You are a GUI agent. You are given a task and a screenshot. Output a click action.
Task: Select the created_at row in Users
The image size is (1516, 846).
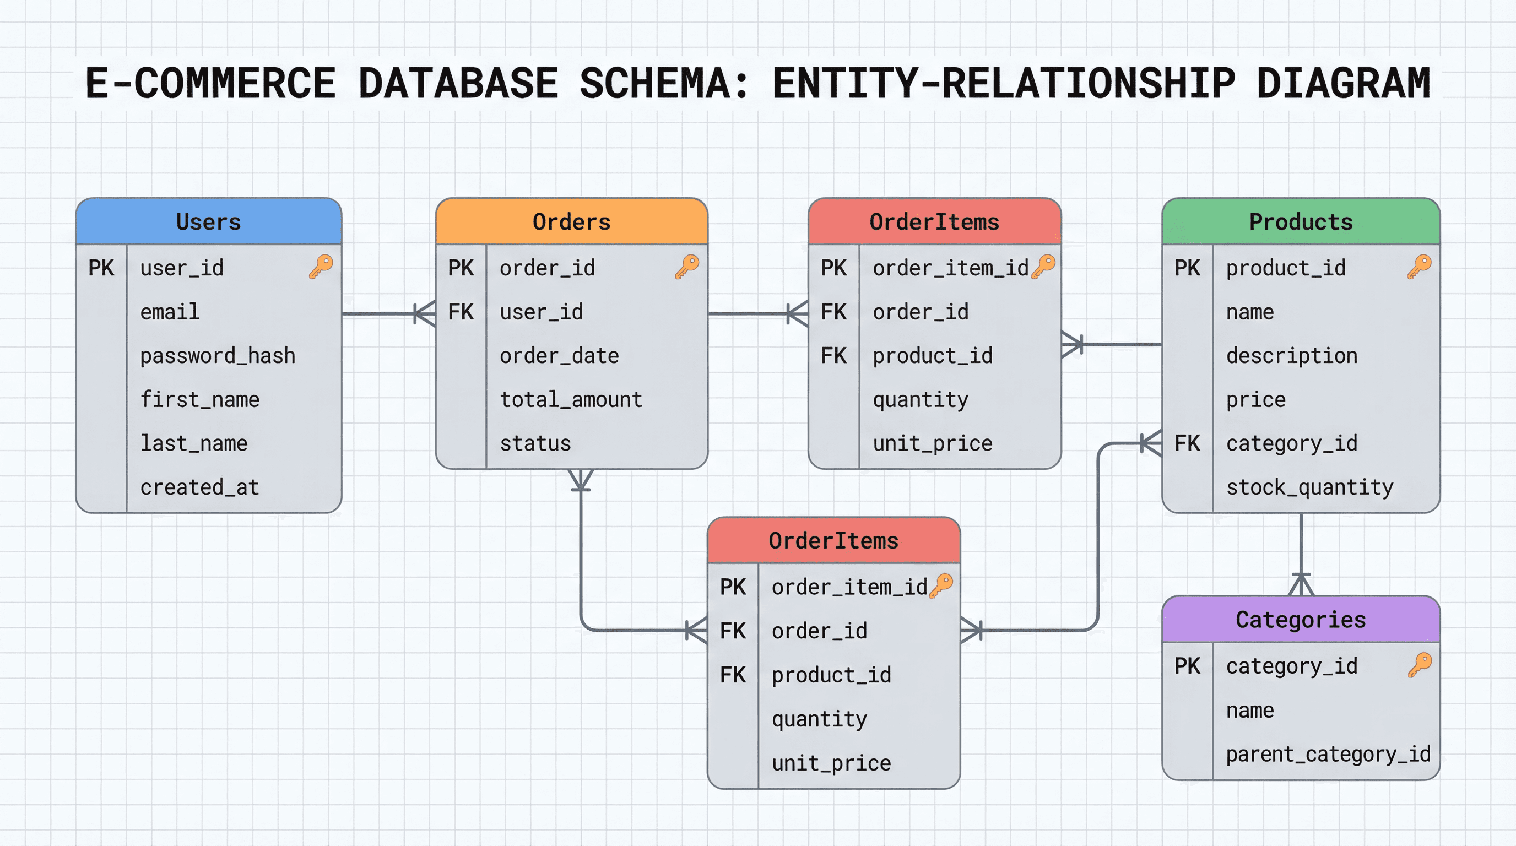point(199,487)
